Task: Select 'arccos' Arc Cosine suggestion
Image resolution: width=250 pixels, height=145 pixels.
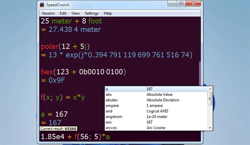Action: pos(156,128)
